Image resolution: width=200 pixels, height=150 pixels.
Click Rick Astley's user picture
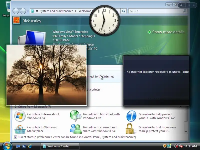16,20
